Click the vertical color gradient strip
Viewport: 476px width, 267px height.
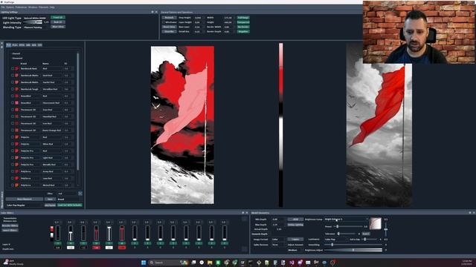click(x=281, y=125)
